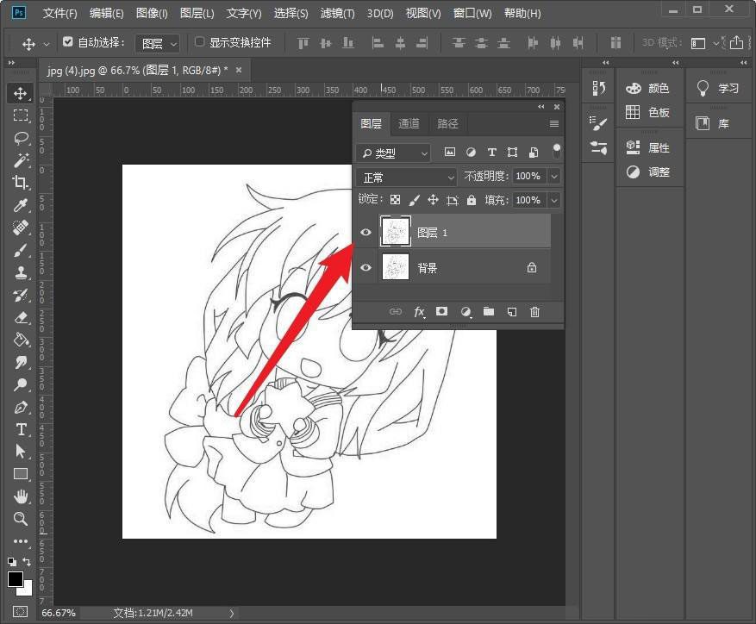The width and height of the screenshot is (756, 624).
Task: Select the Zoom tool
Action: point(21,519)
